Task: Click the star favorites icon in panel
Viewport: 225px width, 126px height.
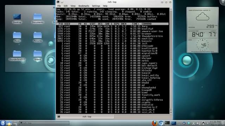Action: [x=9, y=124]
